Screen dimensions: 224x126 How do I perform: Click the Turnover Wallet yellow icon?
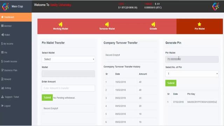107,24
